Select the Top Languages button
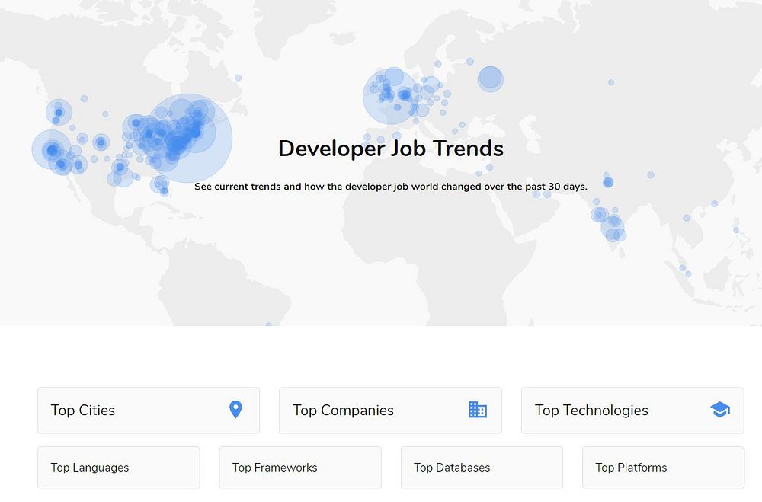Screen dimensions: 762x502 (x=119, y=467)
